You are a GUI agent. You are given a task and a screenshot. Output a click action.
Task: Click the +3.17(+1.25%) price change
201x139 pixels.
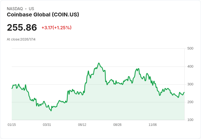pyautogui.click(x=57, y=28)
